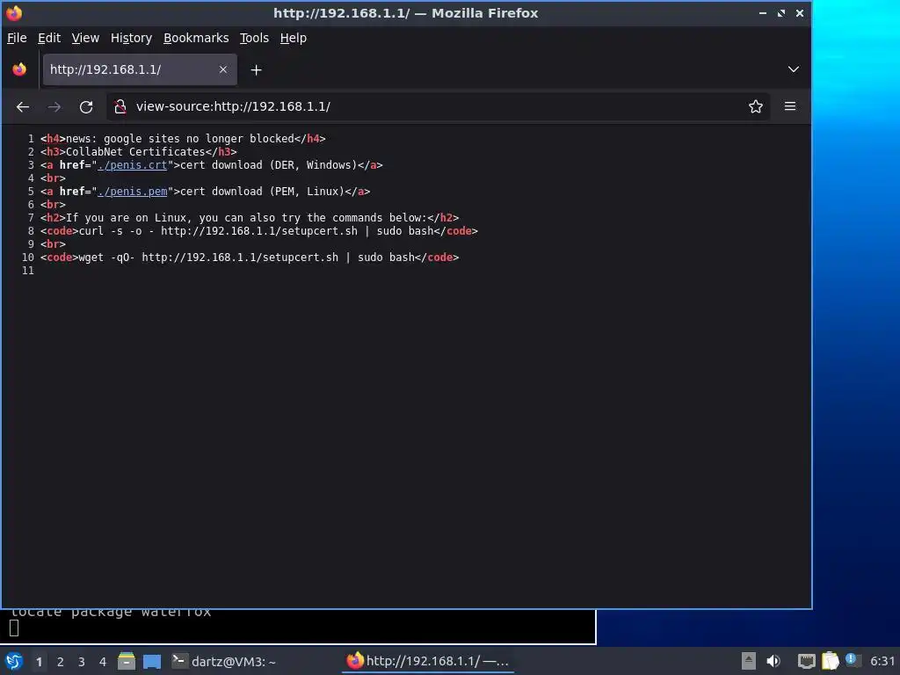The width and height of the screenshot is (900, 675).
Task: Click source line number 1
Action: pyautogui.click(x=31, y=139)
